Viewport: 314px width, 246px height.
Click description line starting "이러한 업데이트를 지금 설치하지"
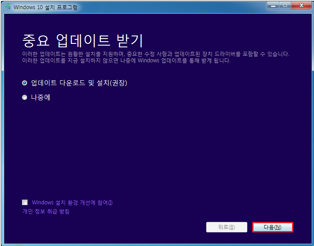pos(126,61)
